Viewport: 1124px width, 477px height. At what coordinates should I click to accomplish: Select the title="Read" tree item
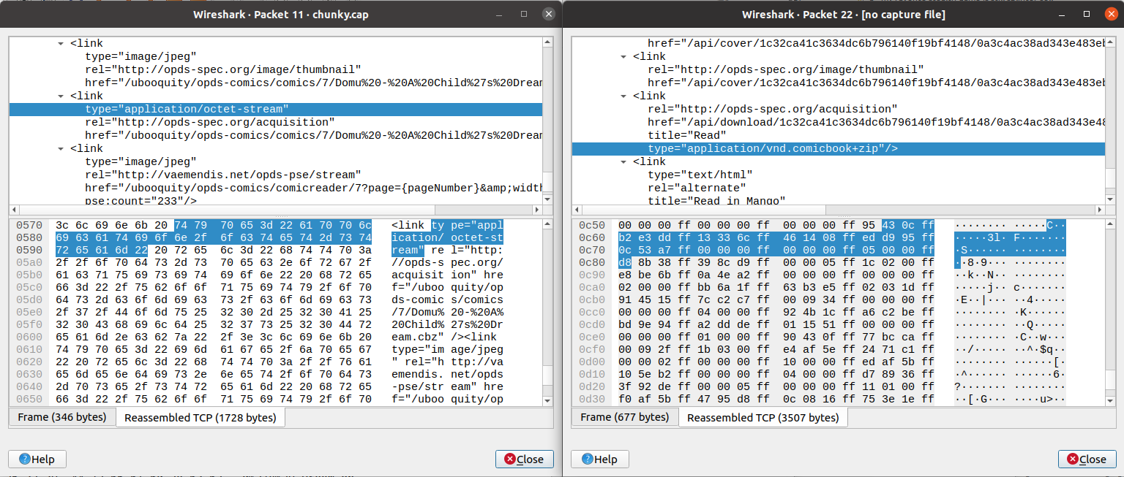(x=688, y=134)
